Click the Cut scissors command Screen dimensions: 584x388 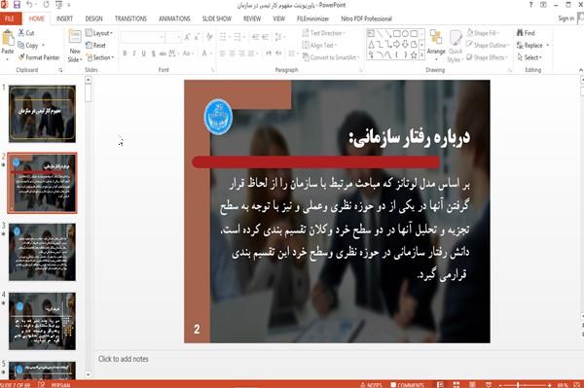click(x=26, y=33)
